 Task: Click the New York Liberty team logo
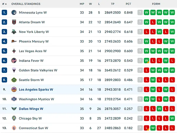point(14,32)
